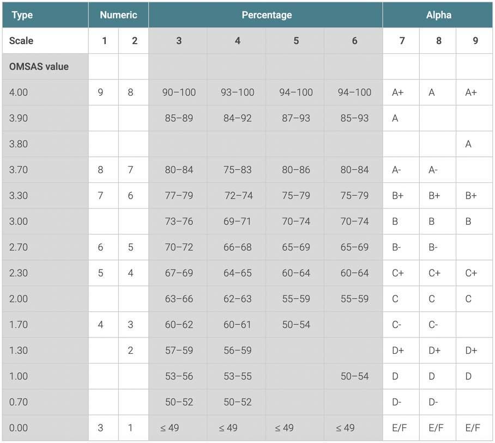Click the 3.80 OMSAS value cell

[x=45, y=144]
